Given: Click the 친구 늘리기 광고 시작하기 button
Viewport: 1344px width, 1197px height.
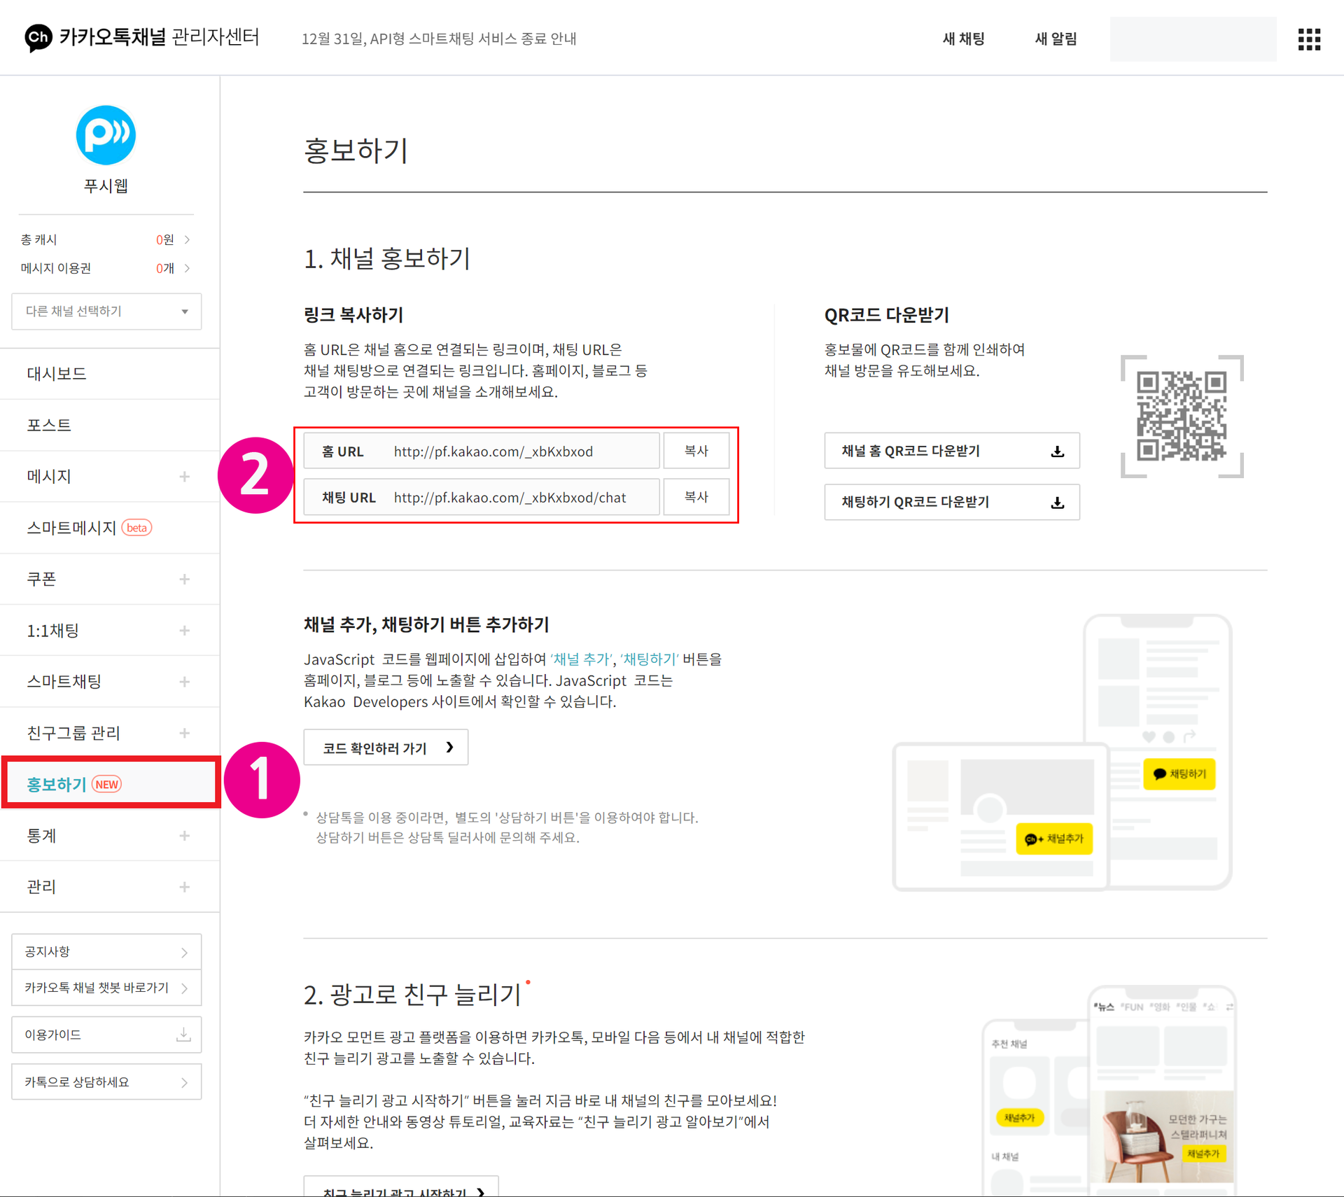Looking at the screenshot, I should pyautogui.click(x=401, y=1187).
